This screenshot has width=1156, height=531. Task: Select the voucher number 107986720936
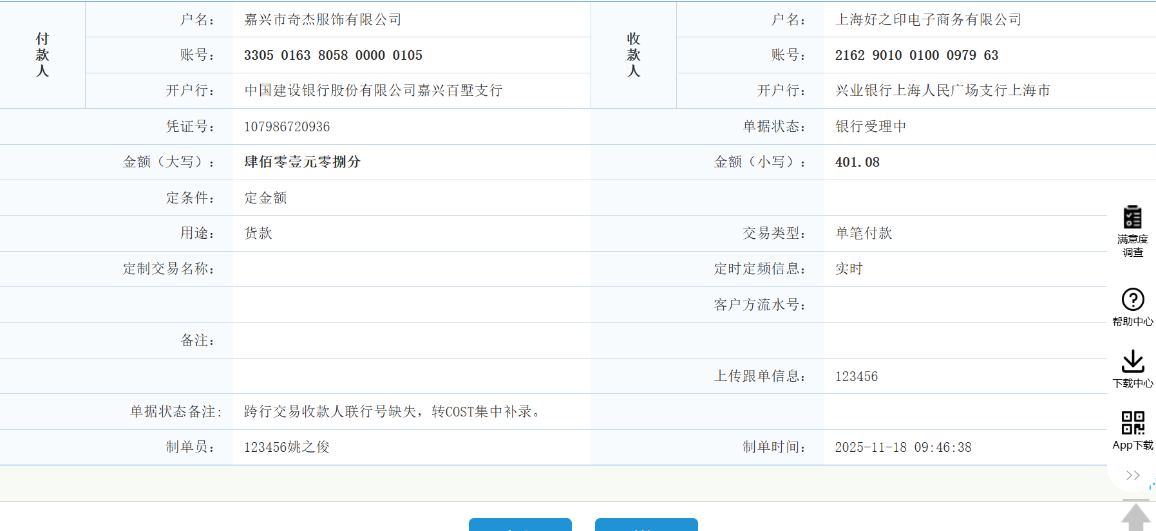[x=287, y=127]
